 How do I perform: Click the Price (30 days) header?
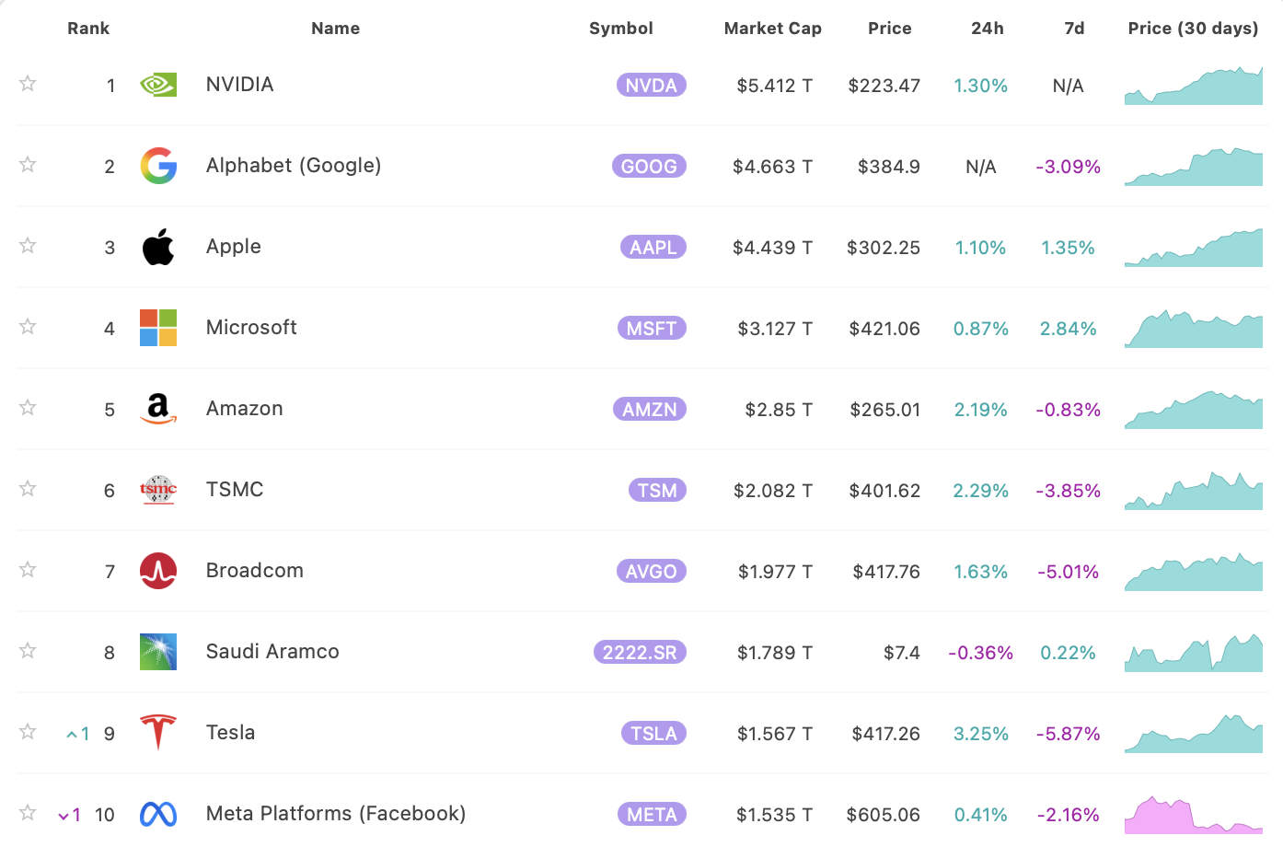(x=1194, y=29)
